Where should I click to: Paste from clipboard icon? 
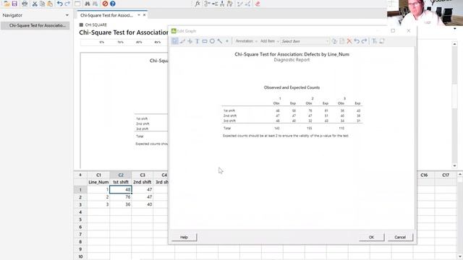coord(50,4)
